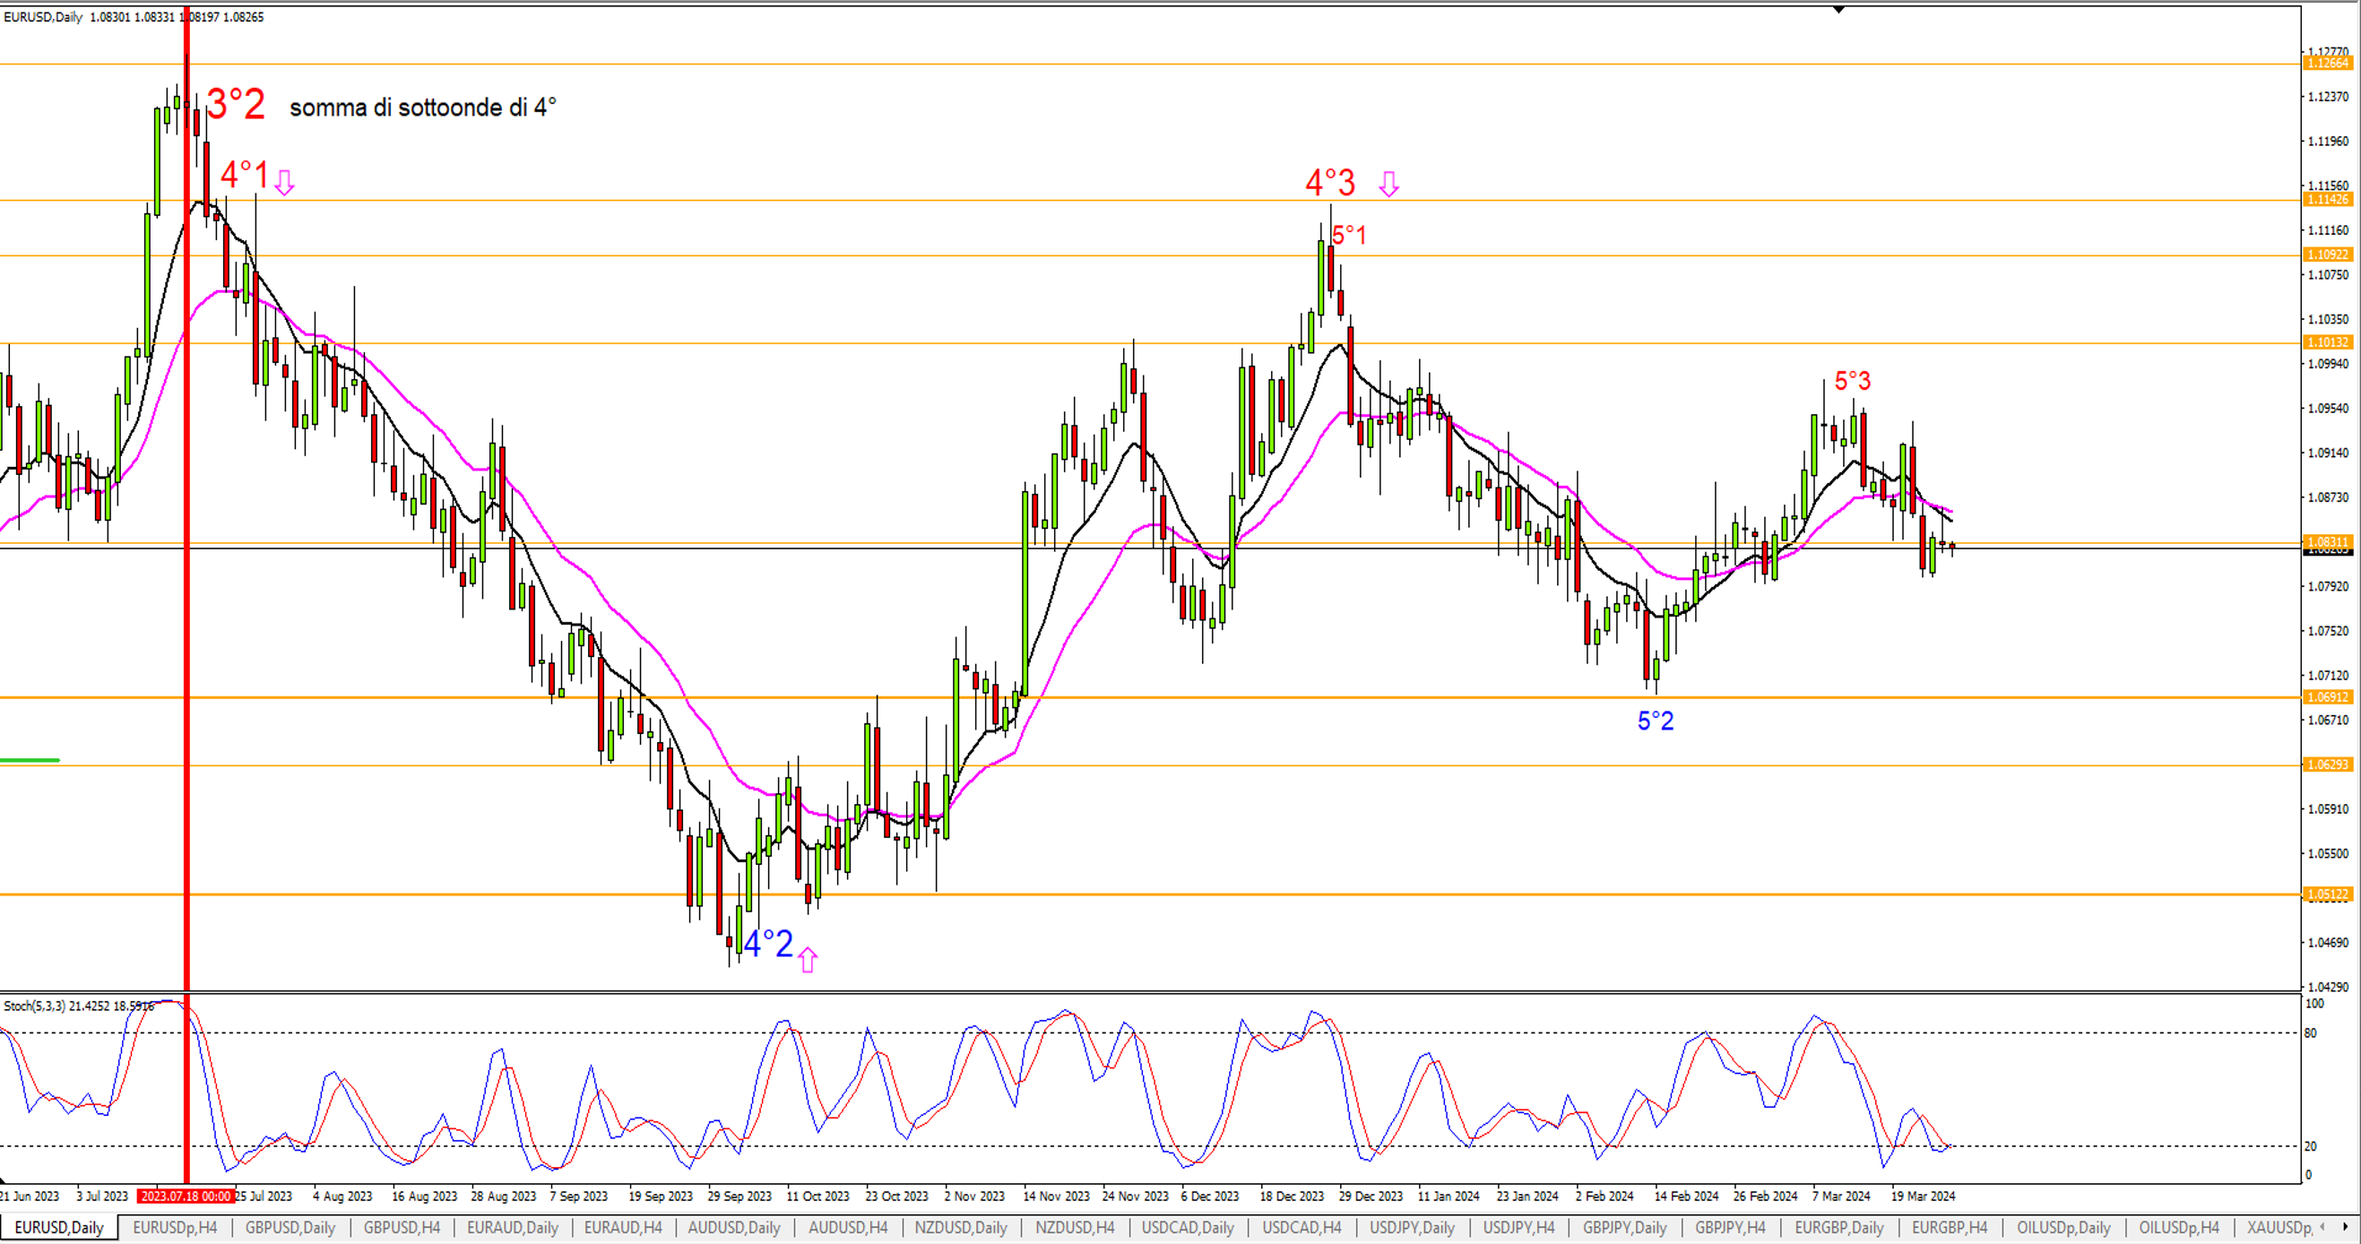Select the red 4°3 wave label

coord(1330,183)
